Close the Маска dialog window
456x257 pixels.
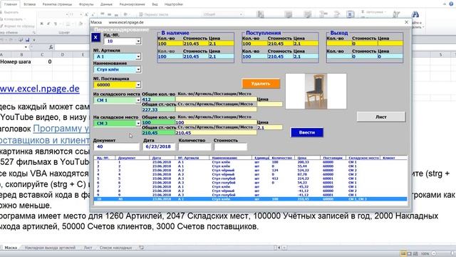point(406,22)
